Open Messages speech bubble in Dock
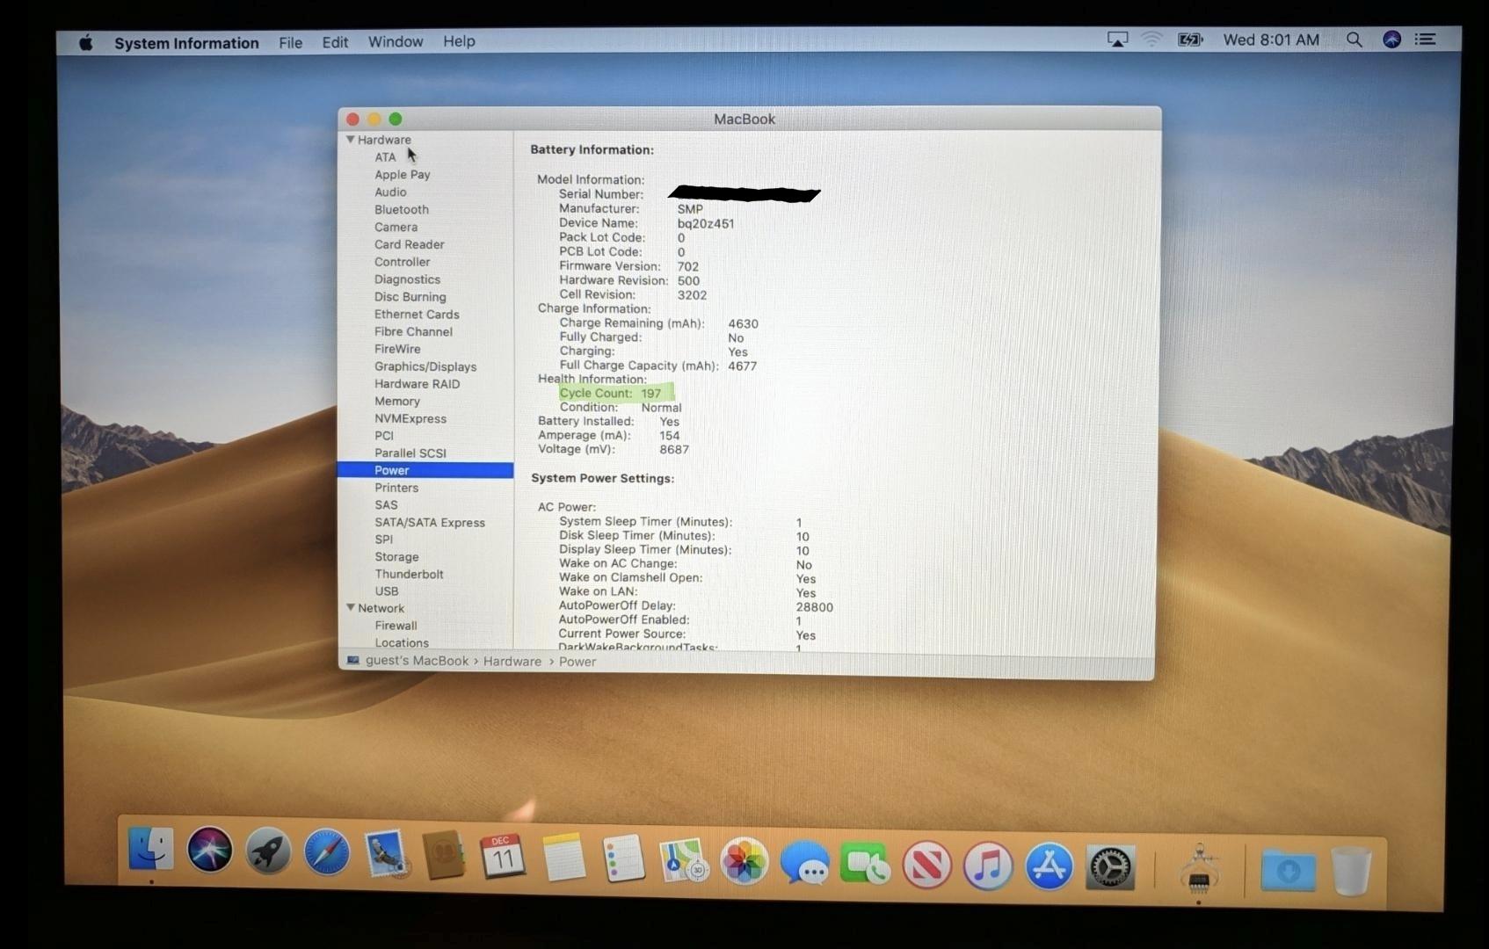The width and height of the screenshot is (1489, 949). pos(804,863)
